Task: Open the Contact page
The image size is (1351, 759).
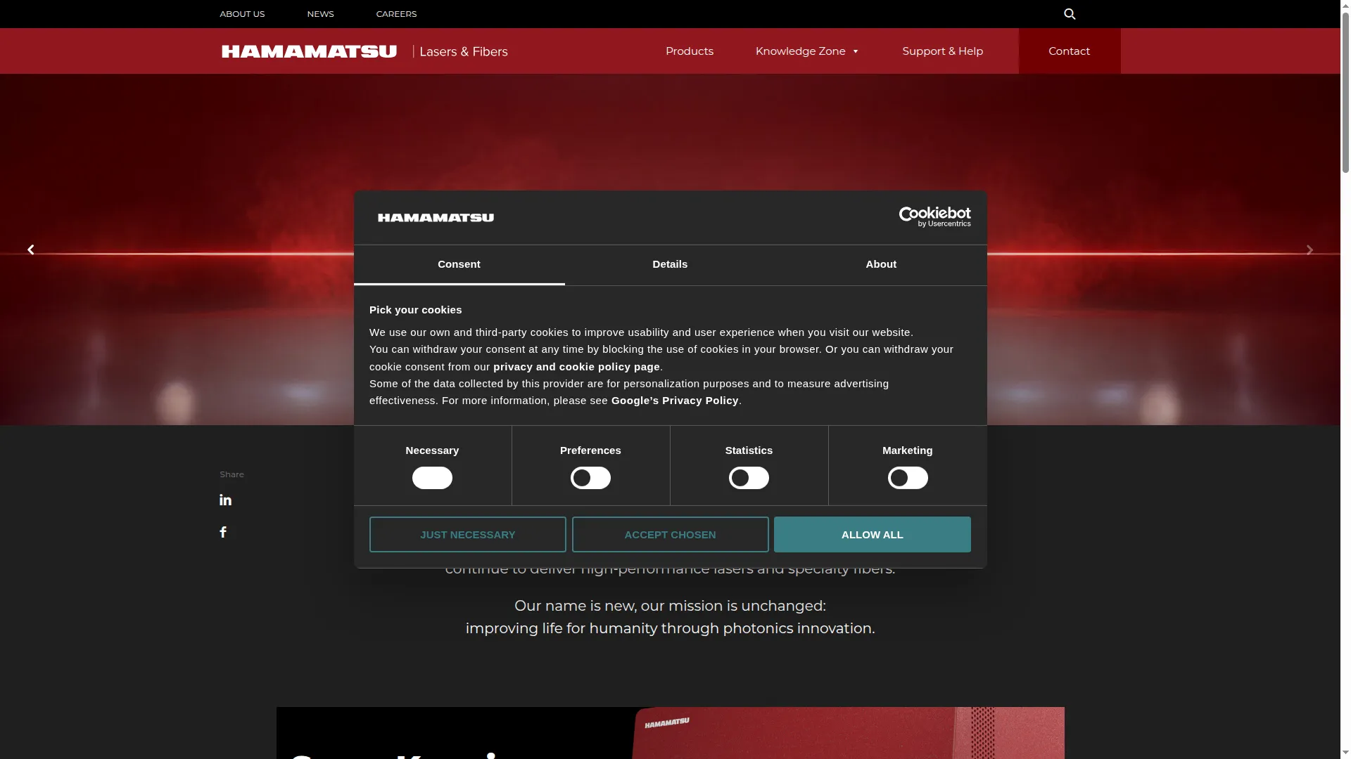Action: click(x=1069, y=51)
